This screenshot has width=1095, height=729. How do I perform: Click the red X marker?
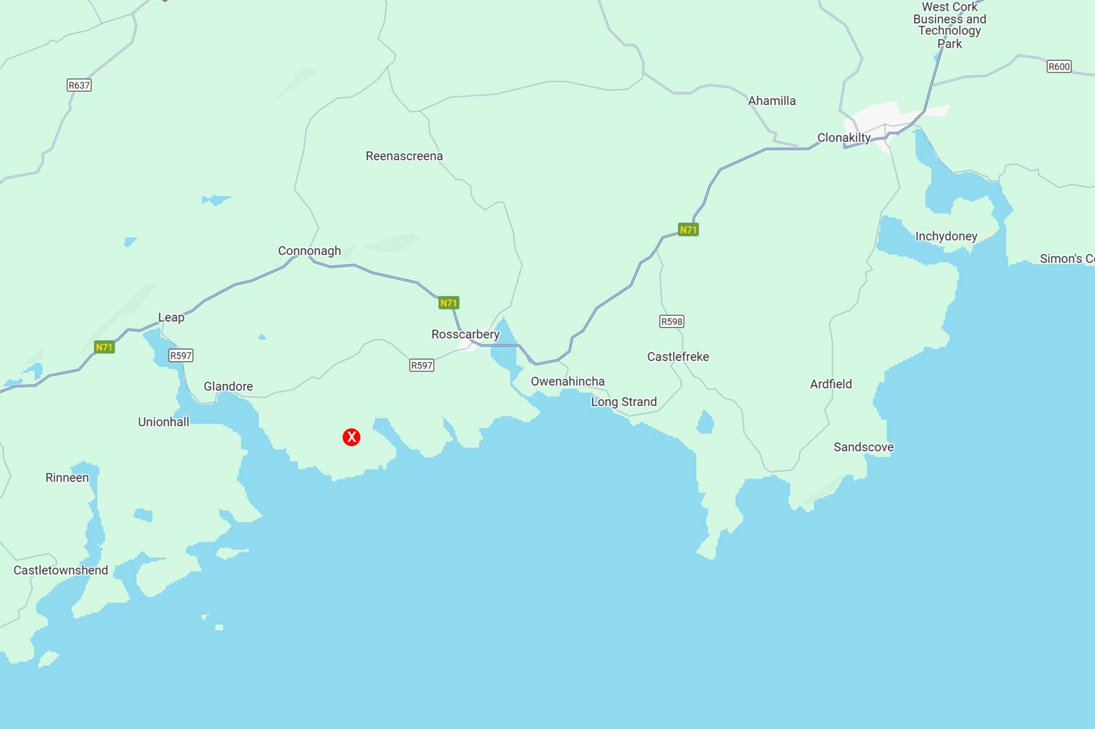pyautogui.click(x=351, y=437)
